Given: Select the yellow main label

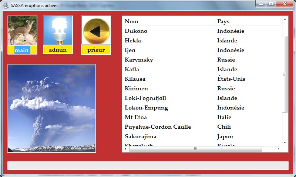Looking at the screenshot, I should (x=22, y=50).
